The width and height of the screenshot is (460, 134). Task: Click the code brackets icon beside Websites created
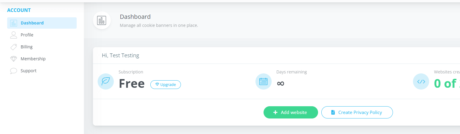click(421, 81)
